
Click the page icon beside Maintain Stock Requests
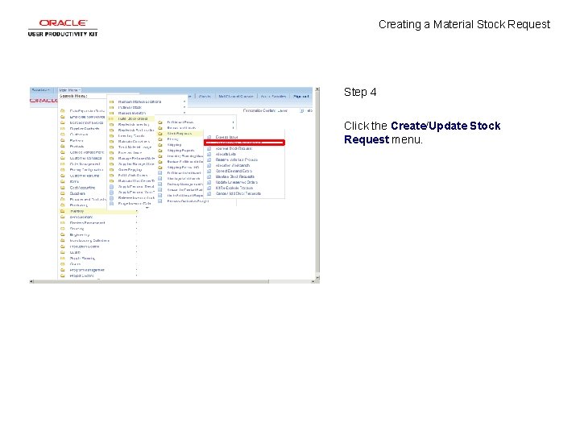[209, 176]
